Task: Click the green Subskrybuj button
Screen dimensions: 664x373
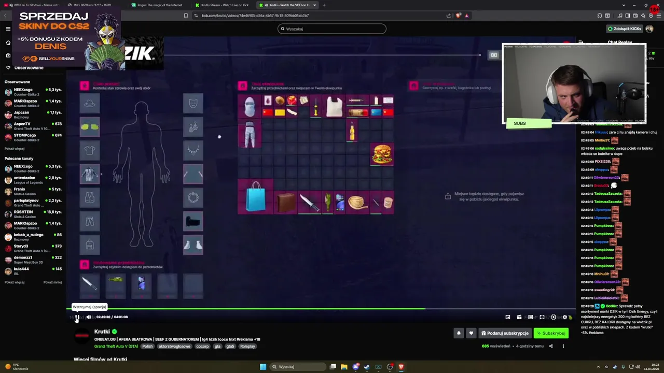Action: [551, 333]
